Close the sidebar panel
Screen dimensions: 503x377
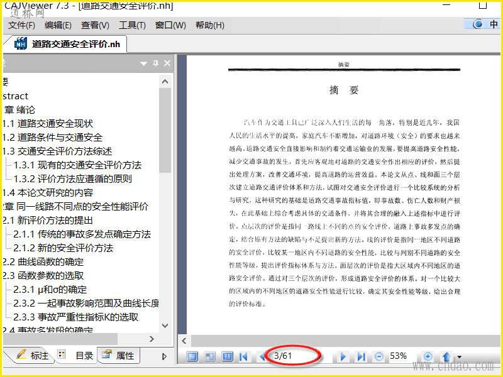coord(167,63)
